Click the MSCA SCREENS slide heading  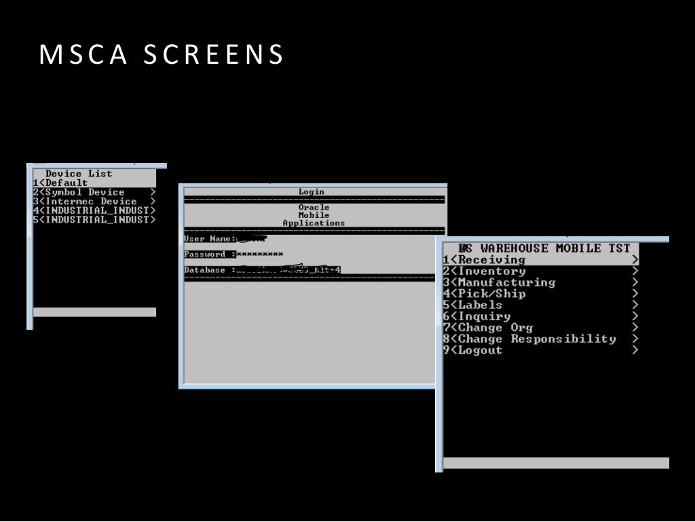click(x=162, y=54)
